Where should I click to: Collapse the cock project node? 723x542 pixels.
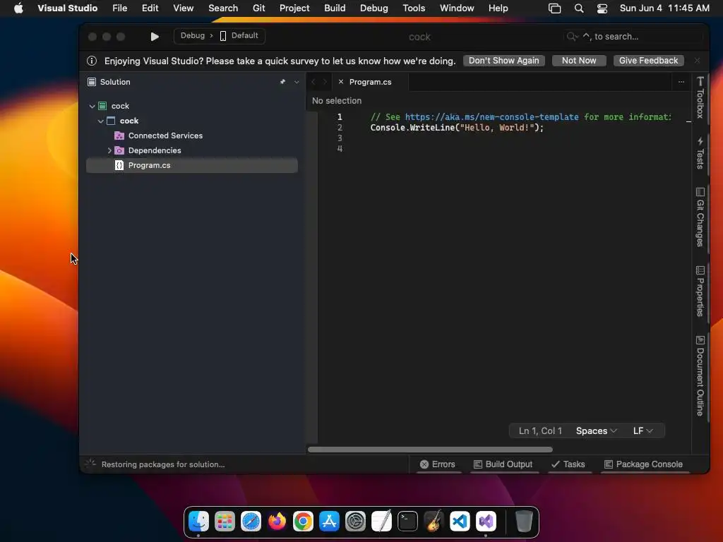click(100, 121)
